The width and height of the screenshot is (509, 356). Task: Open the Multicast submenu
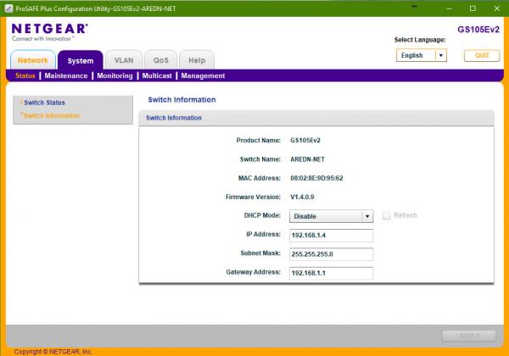click(157, 76)
